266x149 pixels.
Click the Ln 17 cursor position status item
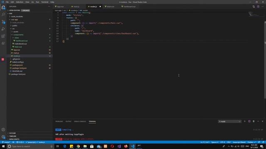[205, 142]
